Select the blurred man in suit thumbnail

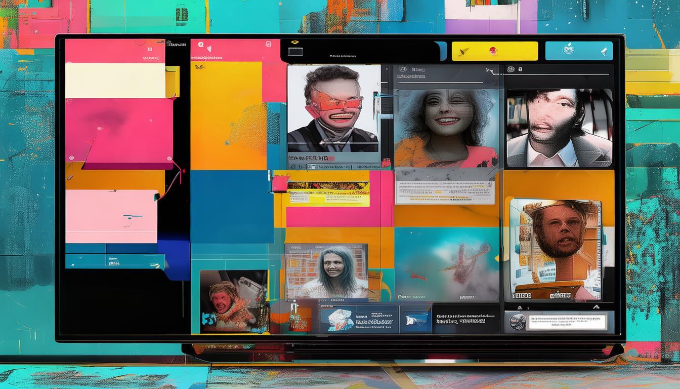[559, 128]
